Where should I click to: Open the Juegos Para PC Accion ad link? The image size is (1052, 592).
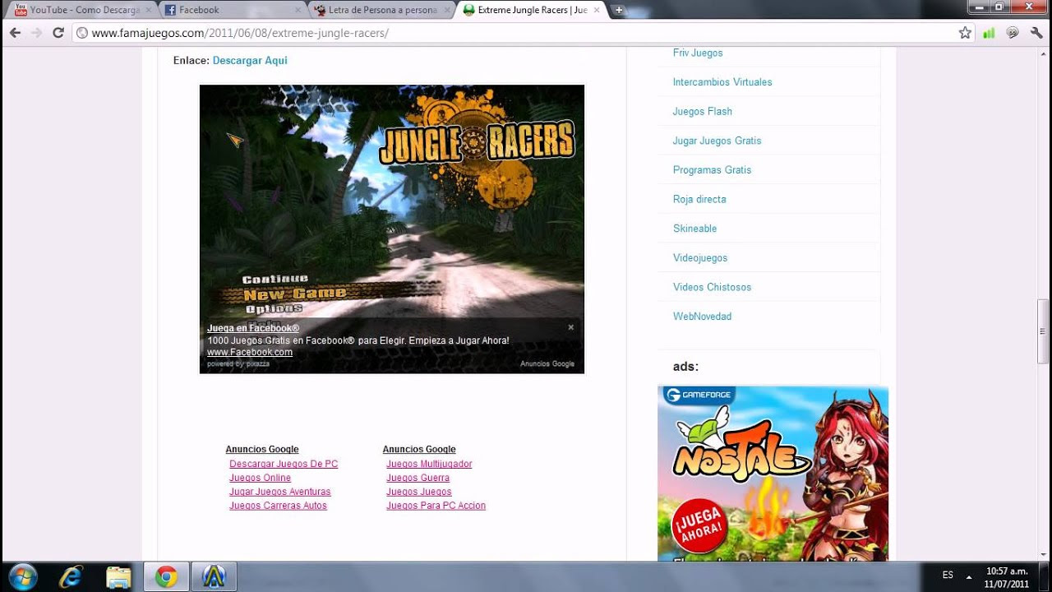pyautogui.click(x=436, y=506)
